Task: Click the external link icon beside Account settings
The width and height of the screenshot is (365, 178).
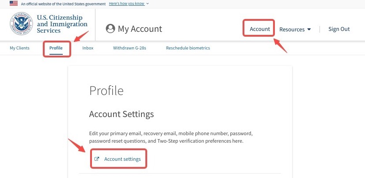Action: tap(97, 159)
